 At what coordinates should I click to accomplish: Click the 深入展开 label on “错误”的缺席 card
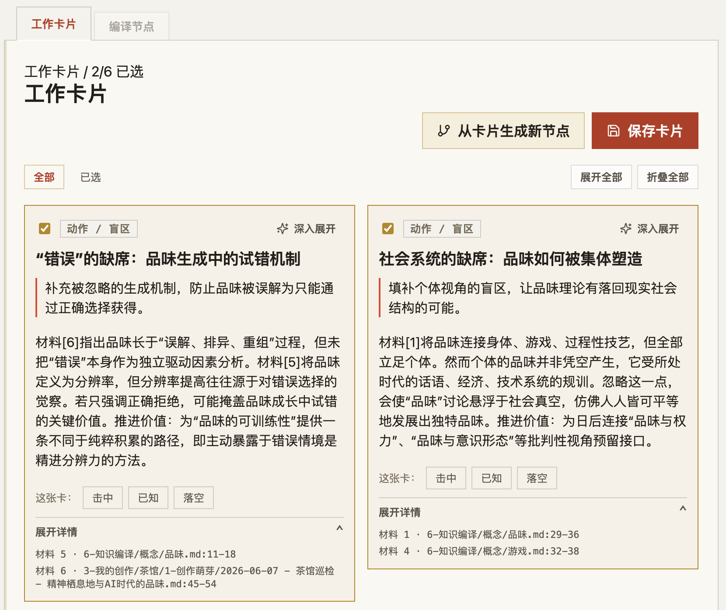(x=315, y=229)
